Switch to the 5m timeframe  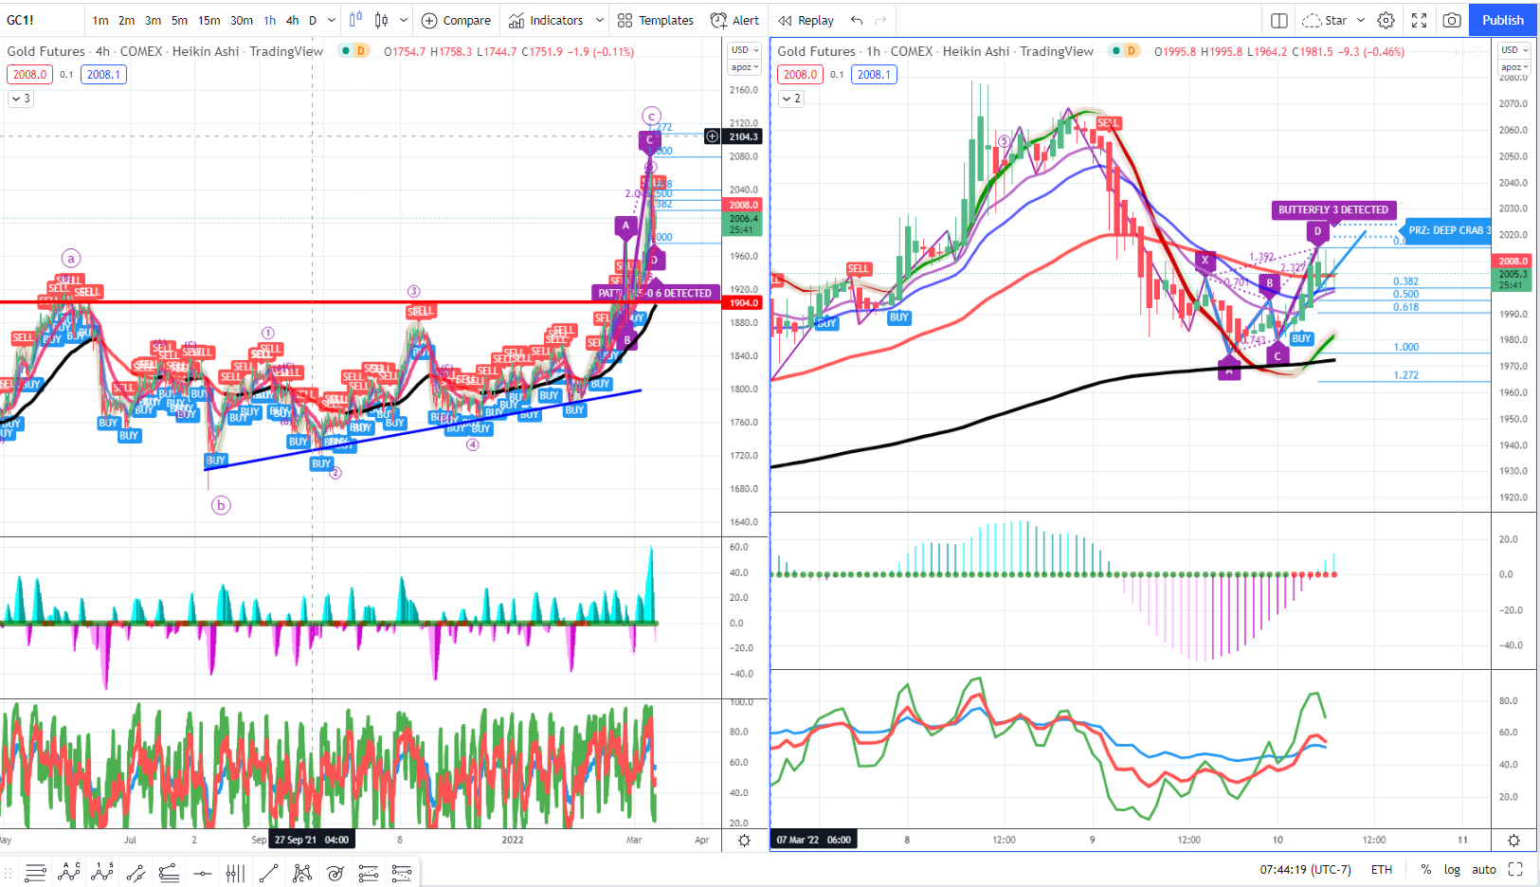tap(179, 20)
